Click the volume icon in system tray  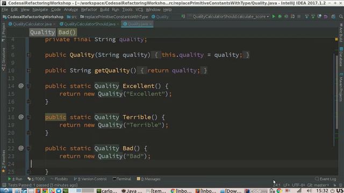pos(310,191)
